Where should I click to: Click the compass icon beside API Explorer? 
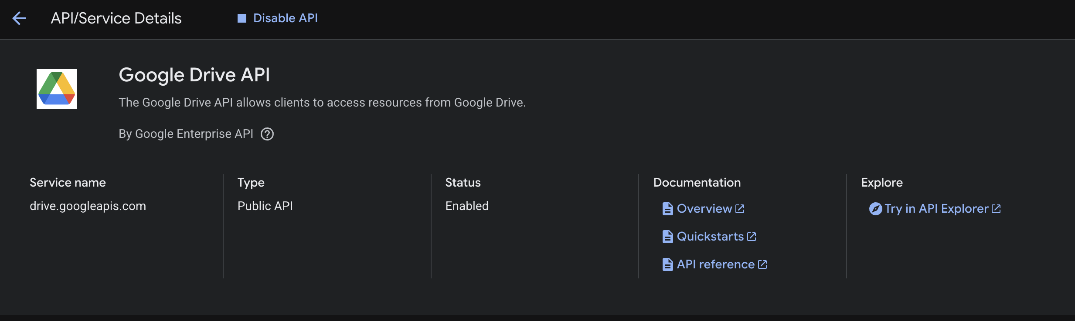pos(875,209)
